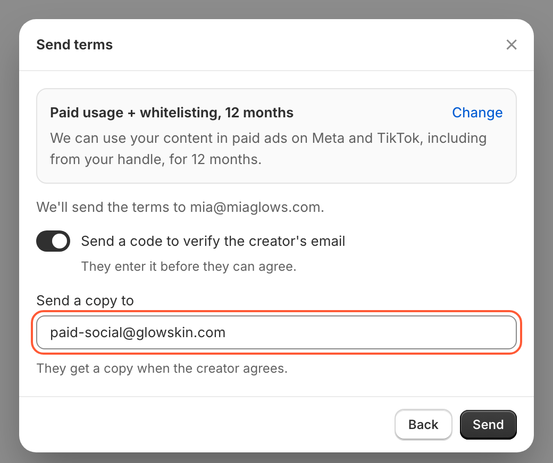Go back with the Back button
The image size is (553, 463).
423,425
